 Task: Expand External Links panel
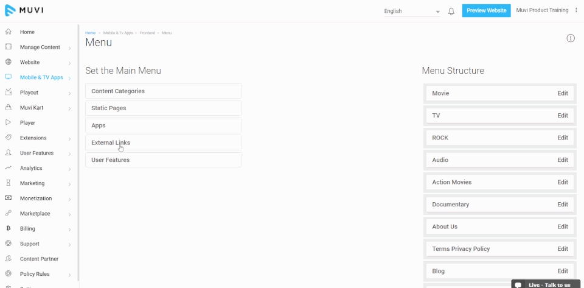point(164,142)
